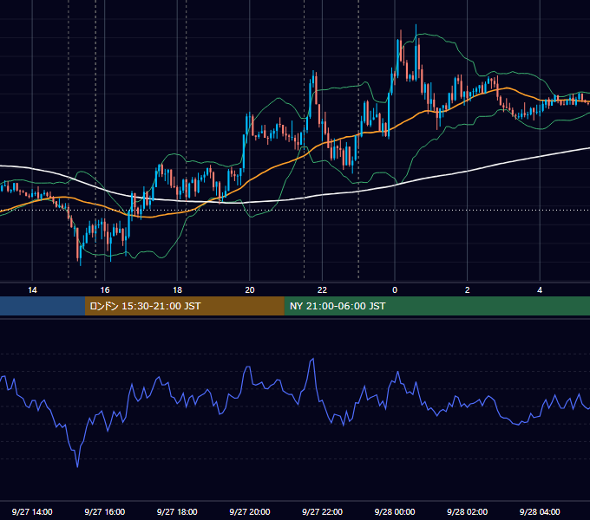Select the 9/27 20:00 time label
Viewport: 590px width, 520px height.
(x=250, y=511)
